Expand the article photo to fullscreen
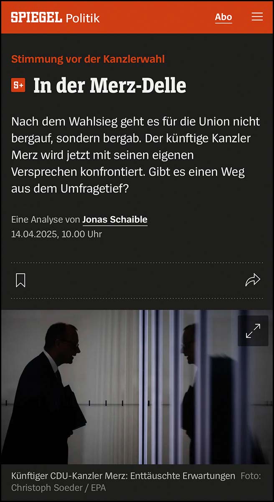The width and height of the screenshot is (274, 502). point(253,330)
